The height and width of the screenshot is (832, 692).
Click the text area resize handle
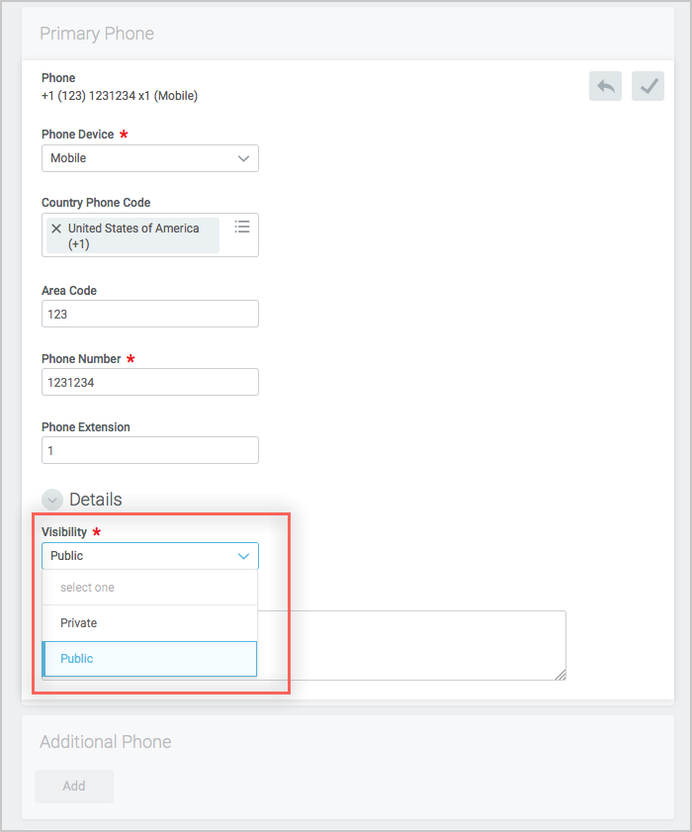click(561, 675)
